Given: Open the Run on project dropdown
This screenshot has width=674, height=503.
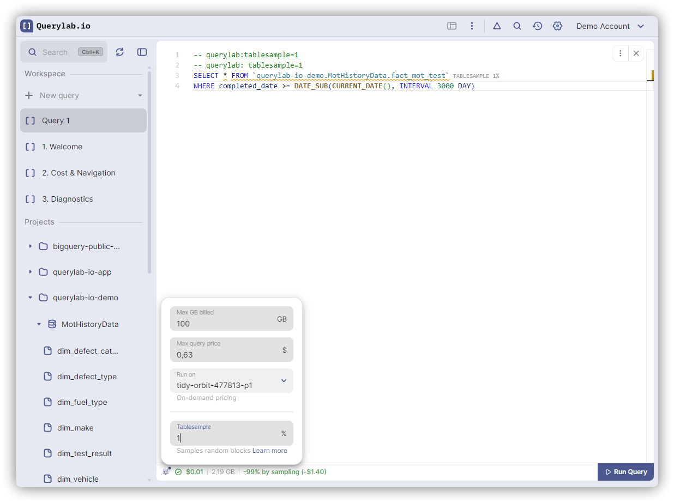Looking at the screenshot, I should pyautogui.click(x=231, y=381).
